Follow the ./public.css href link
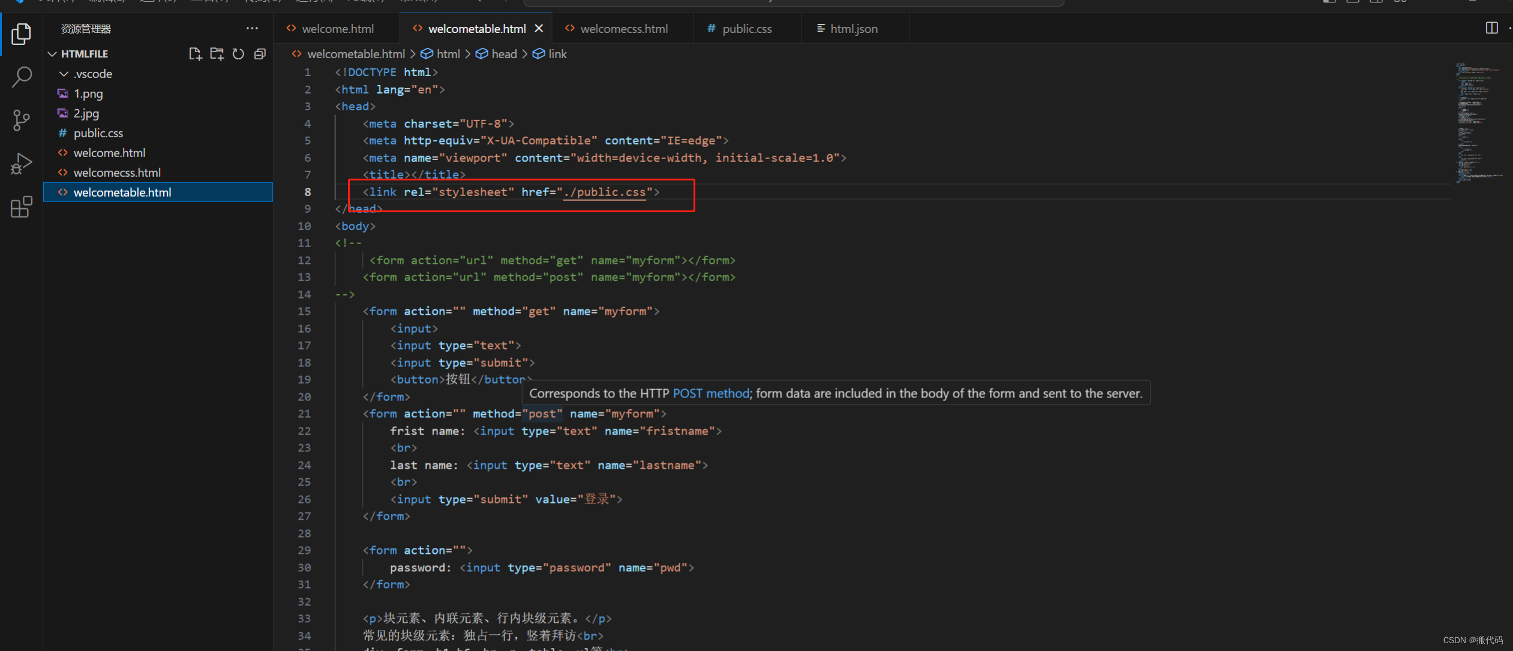 coord(605,192)
